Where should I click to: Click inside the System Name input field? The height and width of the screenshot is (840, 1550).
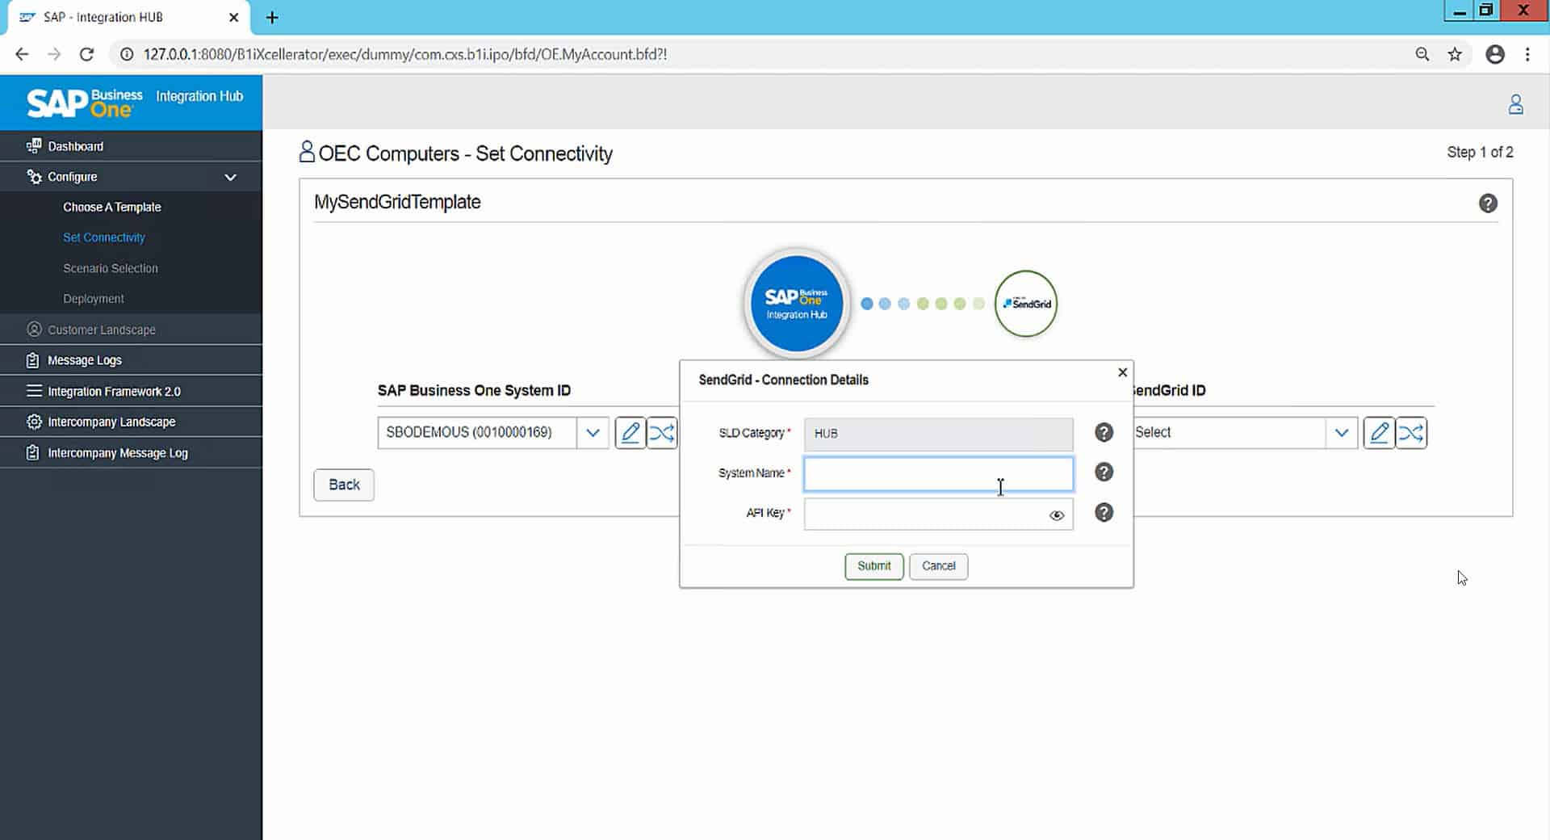[x=936, y=473]
